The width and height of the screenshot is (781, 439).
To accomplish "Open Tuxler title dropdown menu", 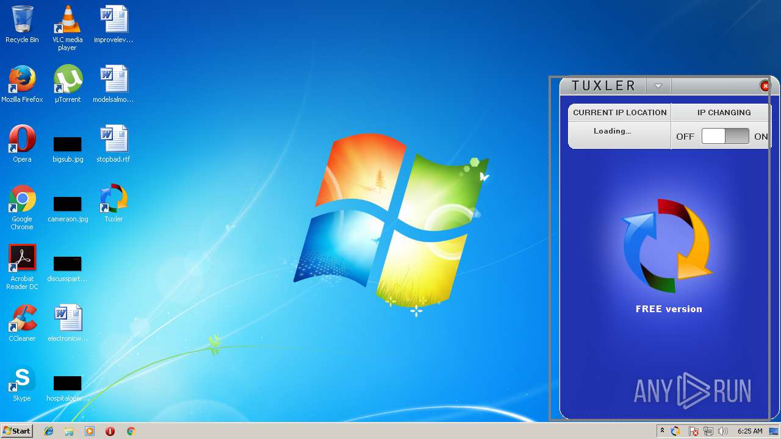I will point(658,86).
